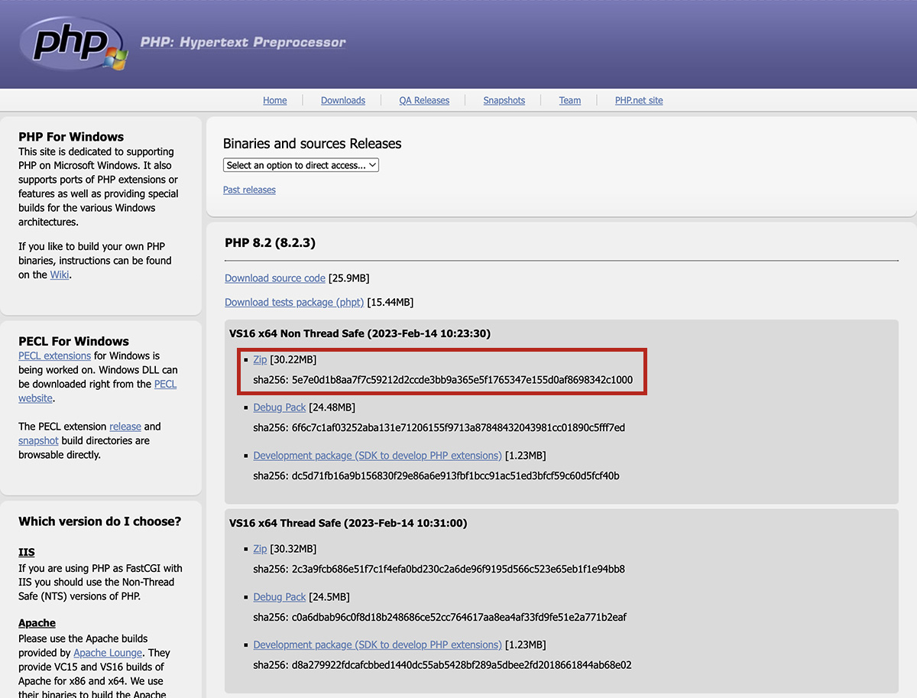Download Non Thread Safe Zip 30.22MB
The height and width of the screenshot is (698, 917).
pos(260,359)
